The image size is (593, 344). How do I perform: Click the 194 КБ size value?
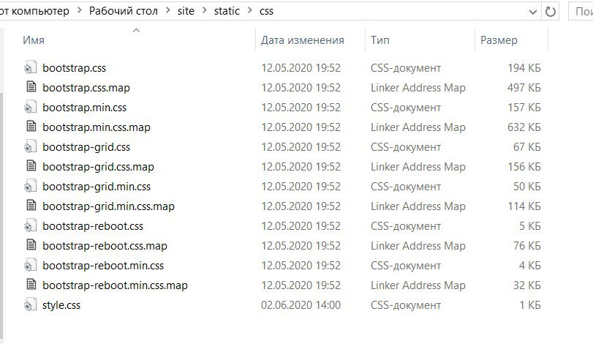point(524,68)
